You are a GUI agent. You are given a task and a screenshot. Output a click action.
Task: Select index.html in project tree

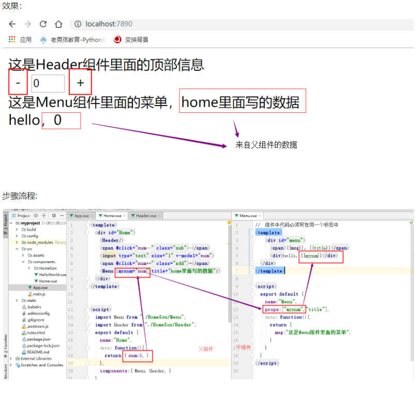click(x=34, y=333)
